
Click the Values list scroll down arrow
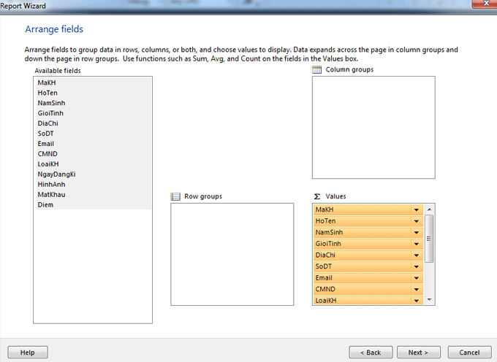430,299
